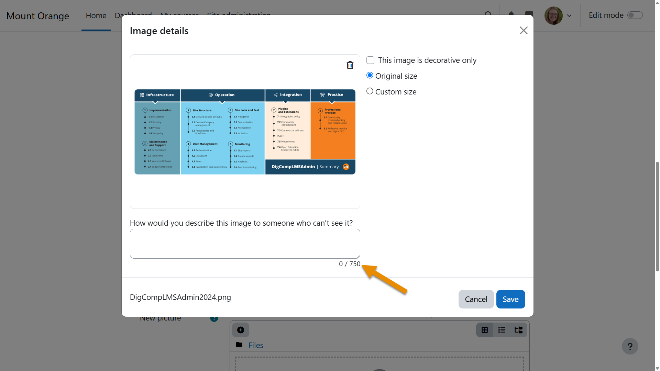Open the Dashboard menu item
The height and width of the screenshot is (371, 660).
tap(133, 15)
